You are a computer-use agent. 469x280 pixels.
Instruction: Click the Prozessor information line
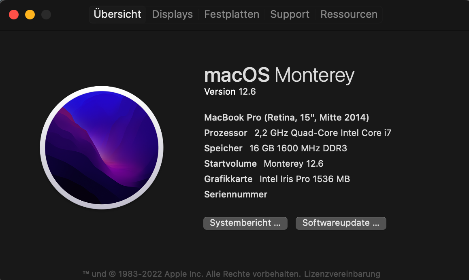pyautogui.click(x=298, y=133)
